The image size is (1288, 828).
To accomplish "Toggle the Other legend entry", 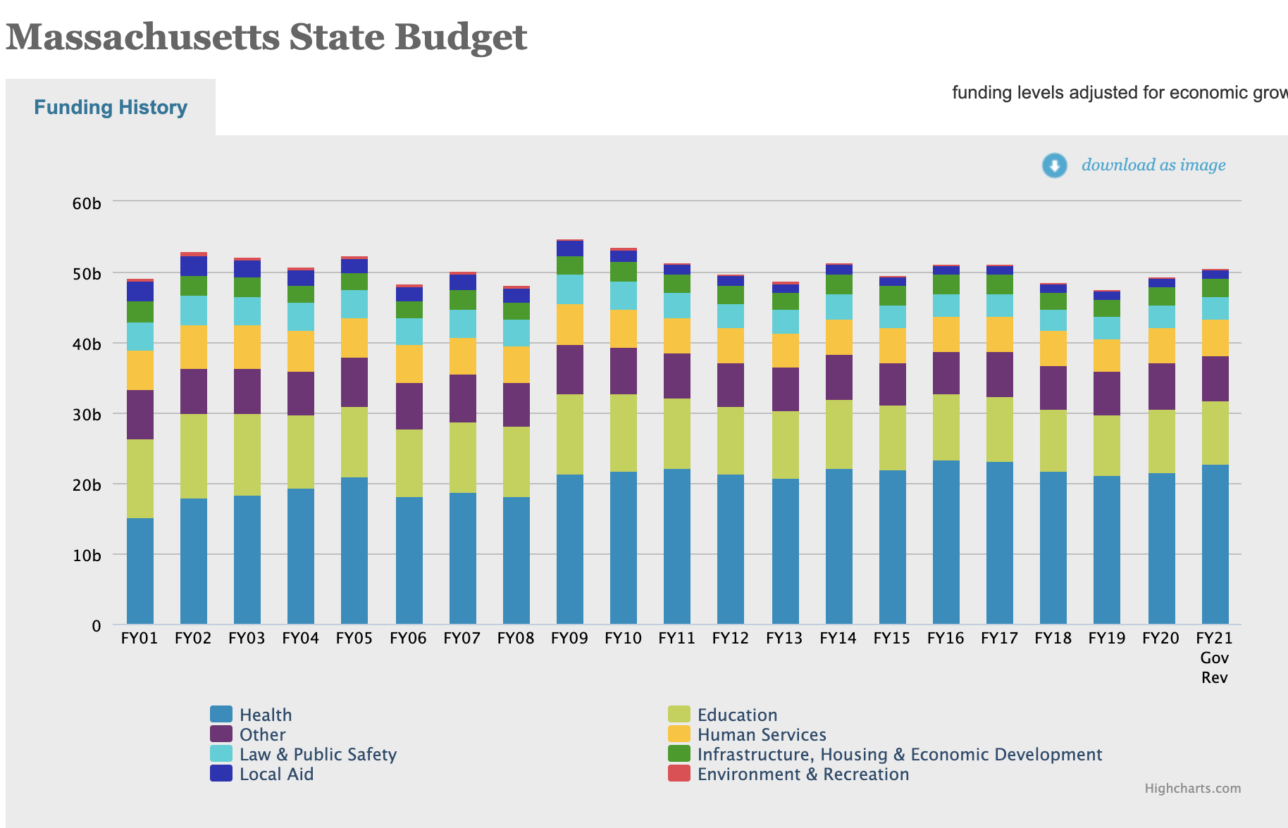I will click(262, 734).
